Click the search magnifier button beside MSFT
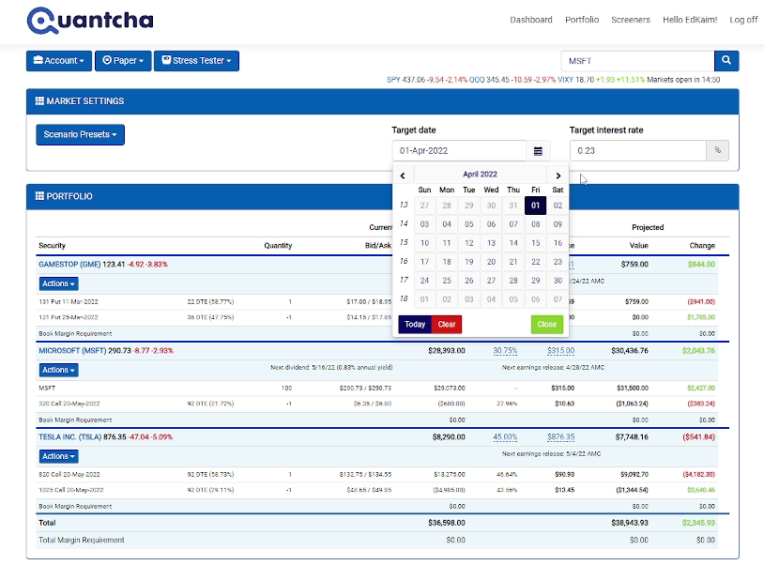The image size is (764, 565). coord(726,60)
